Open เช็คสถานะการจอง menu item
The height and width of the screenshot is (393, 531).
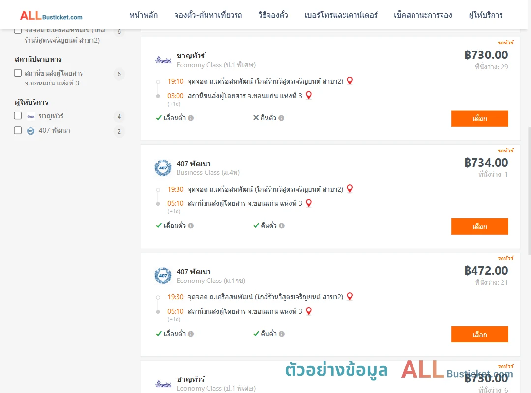(x=423, y=15)
